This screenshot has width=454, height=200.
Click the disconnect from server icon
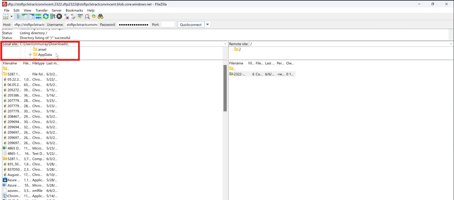(66, 16)
